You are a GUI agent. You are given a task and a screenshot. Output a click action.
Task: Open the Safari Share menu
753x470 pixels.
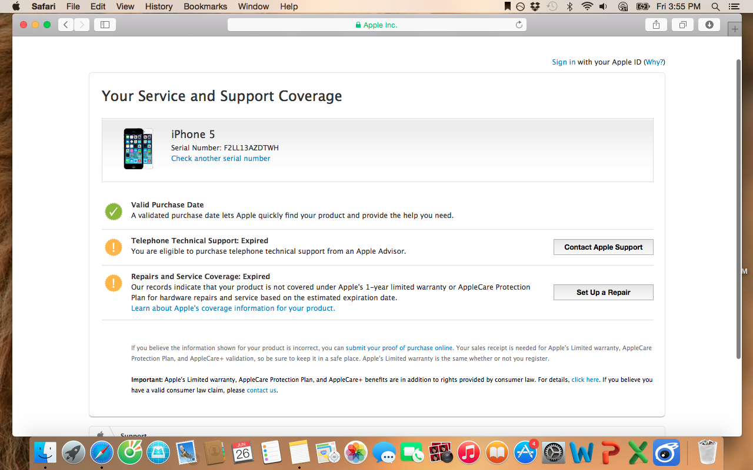(x=656, y=25)
